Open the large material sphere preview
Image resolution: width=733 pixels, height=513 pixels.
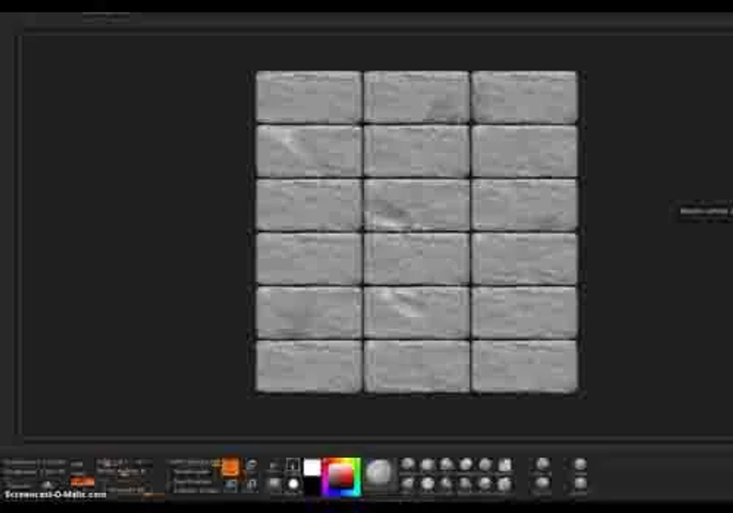pos(378,473)
